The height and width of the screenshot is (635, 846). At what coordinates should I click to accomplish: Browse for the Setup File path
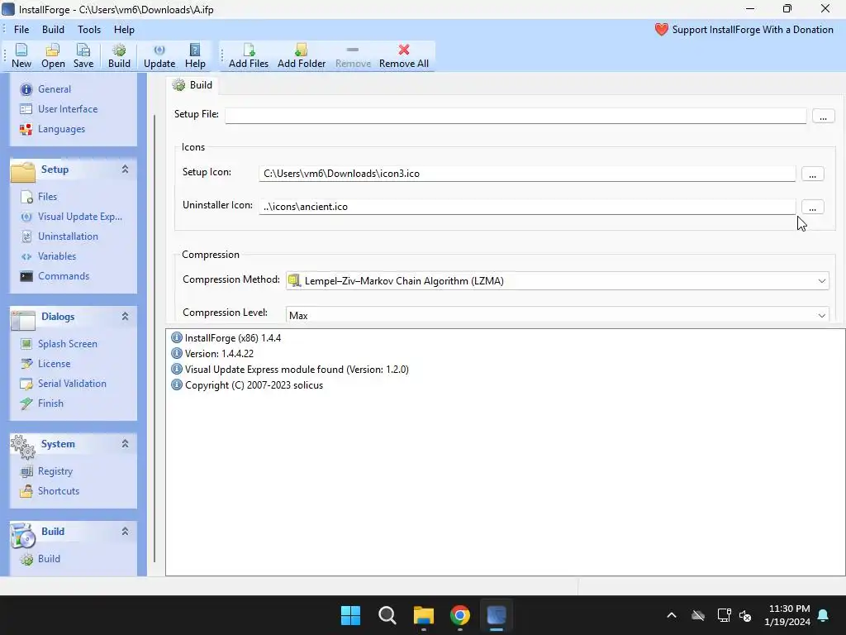click(x=824, y=116)
